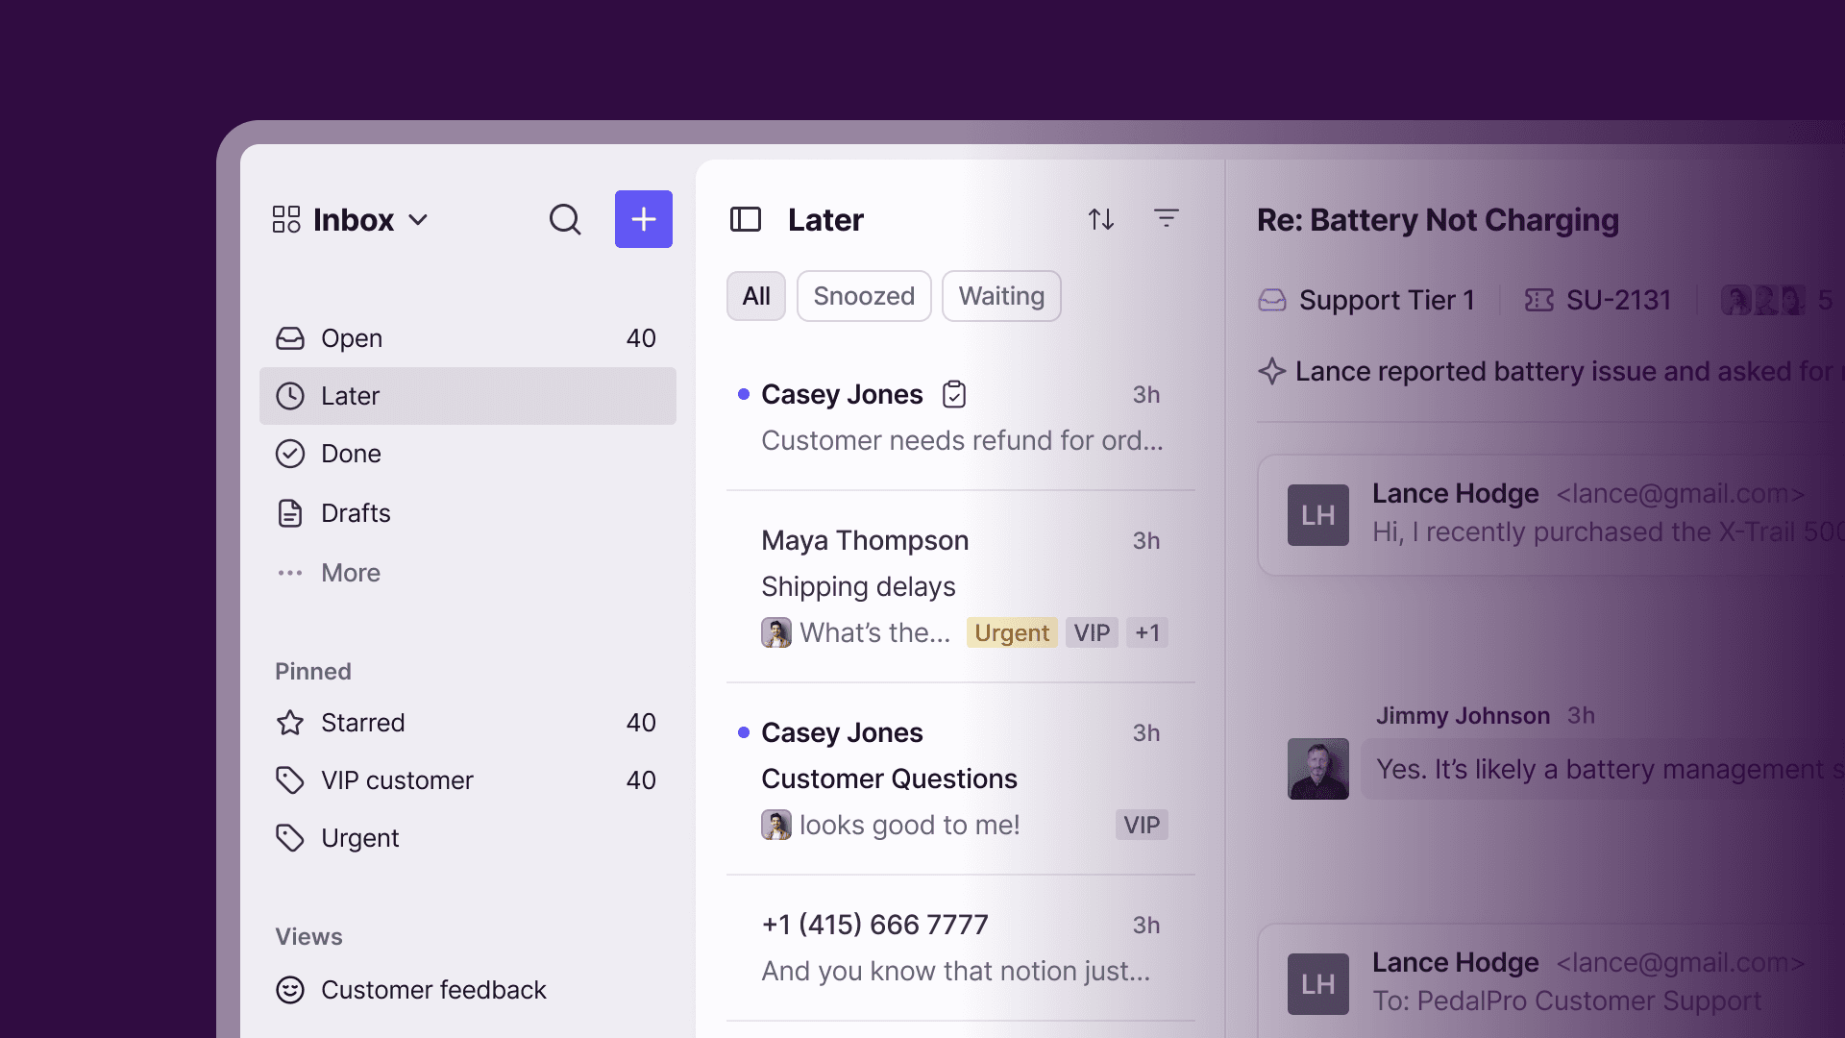
Task: Click the Pinned section header
Action: [313, 672]
